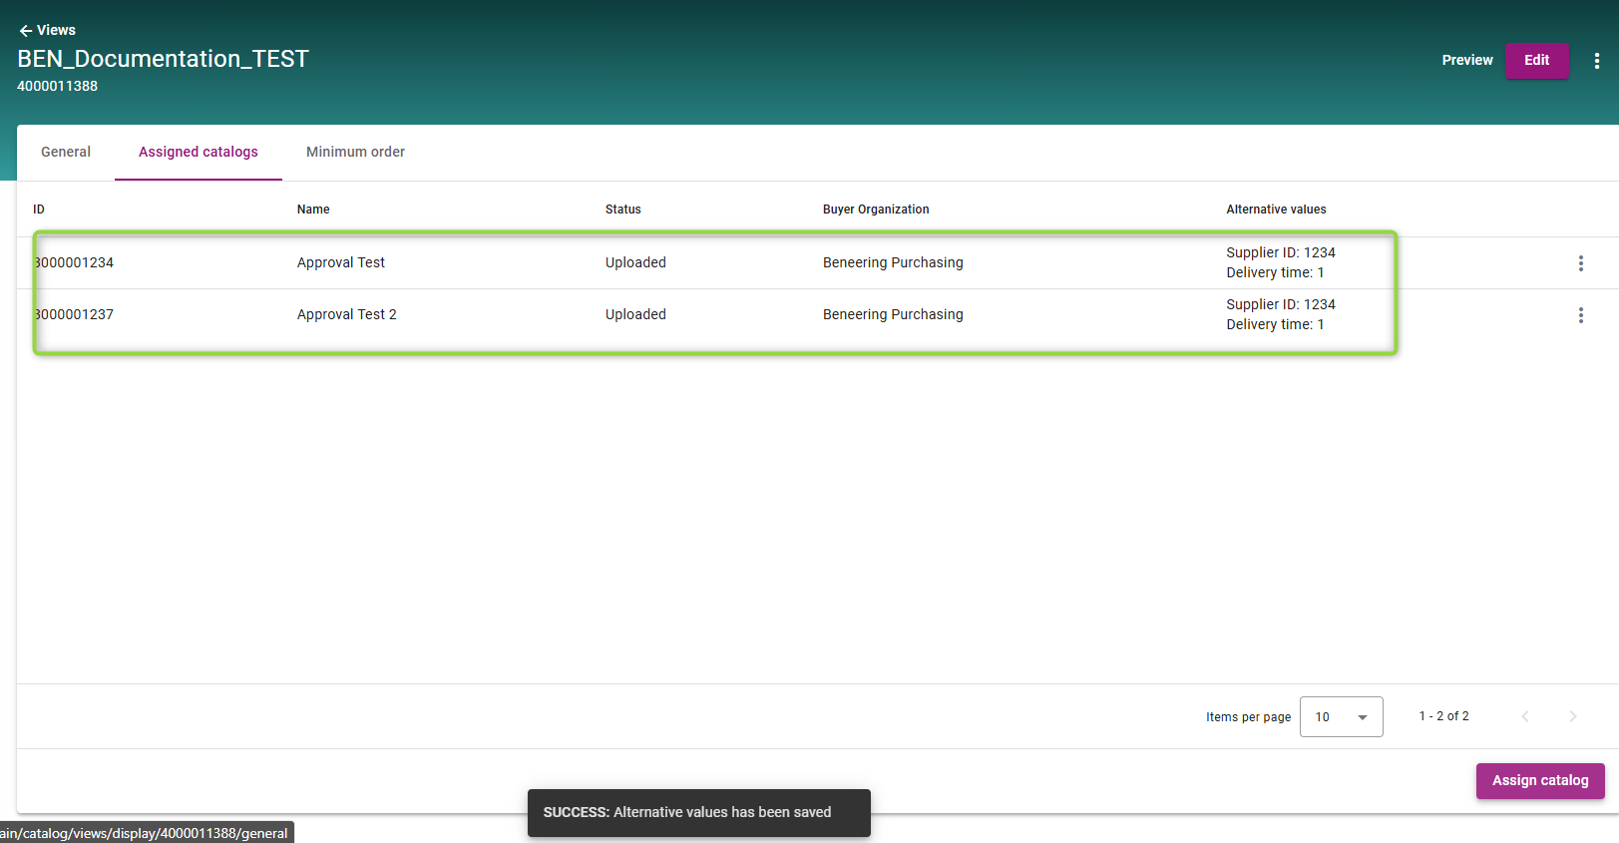The width and height of the screenshot is (1619, 843).
Task: Click the Alternative values column header
Action: tap(1276, 210)
